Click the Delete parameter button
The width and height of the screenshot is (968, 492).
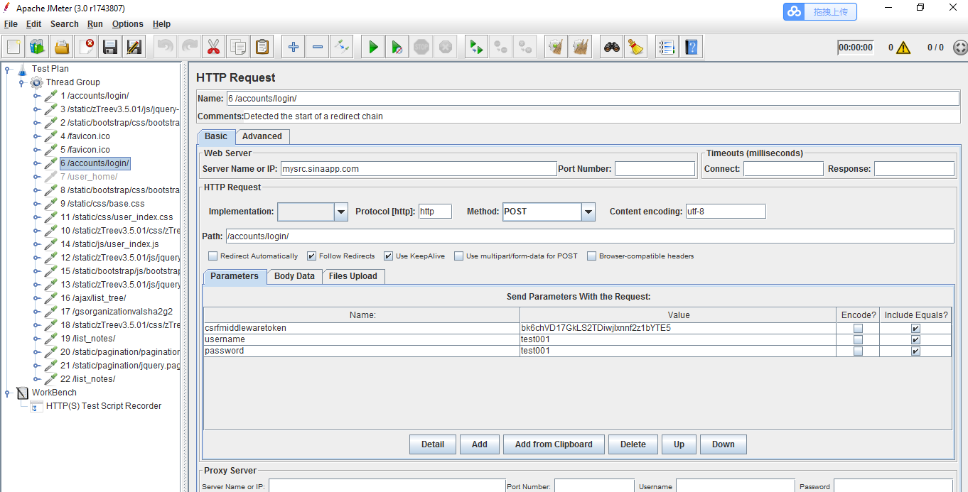click(633, 444)
